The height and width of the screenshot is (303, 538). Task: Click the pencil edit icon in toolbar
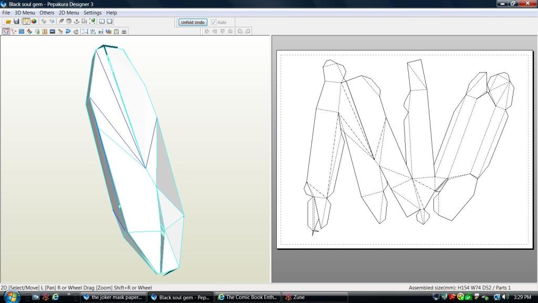[61, 22]
